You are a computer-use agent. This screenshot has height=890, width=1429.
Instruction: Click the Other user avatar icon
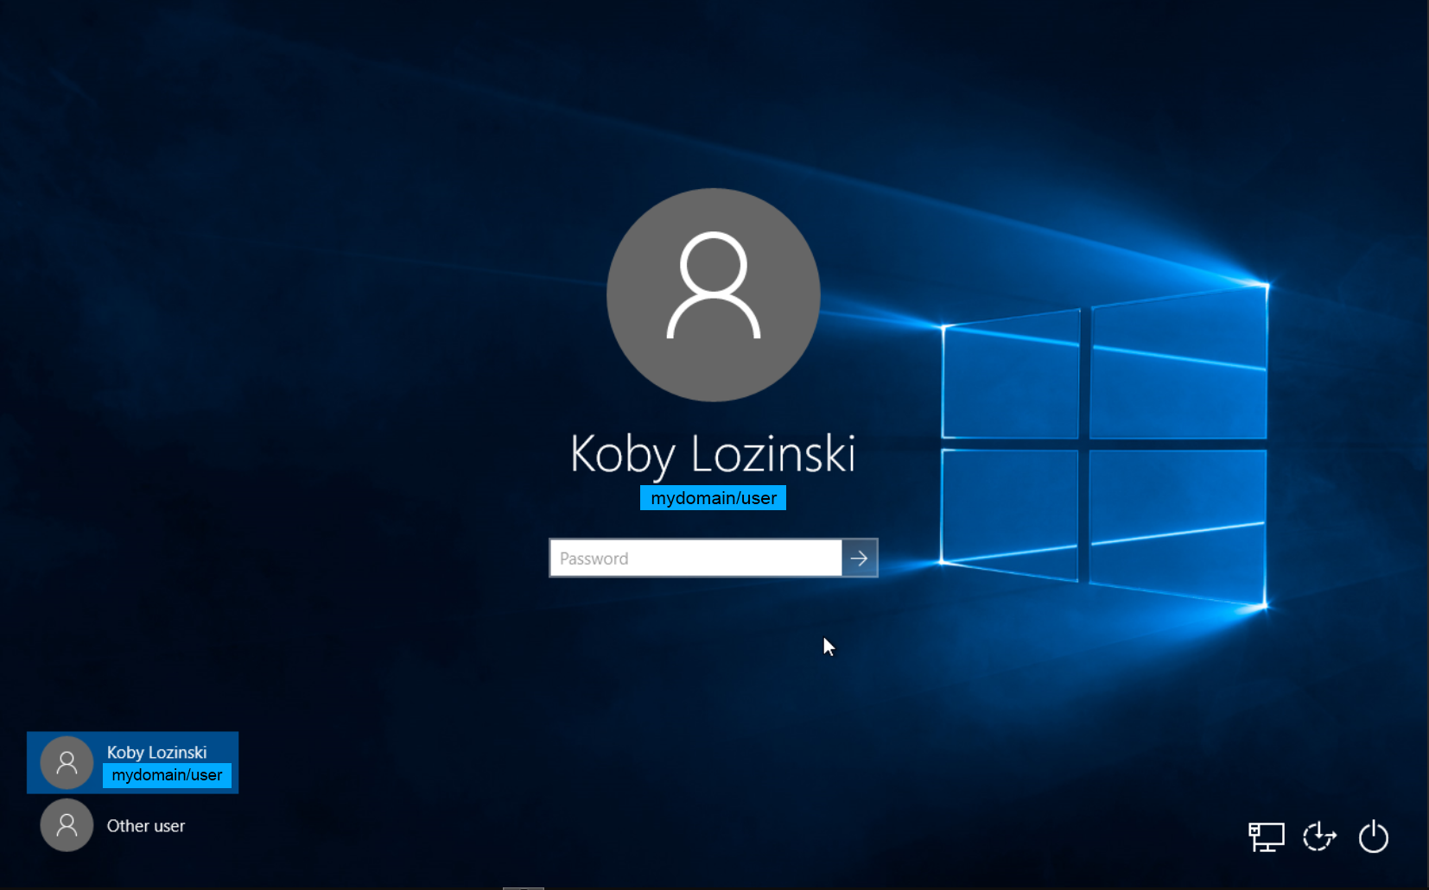67,825
